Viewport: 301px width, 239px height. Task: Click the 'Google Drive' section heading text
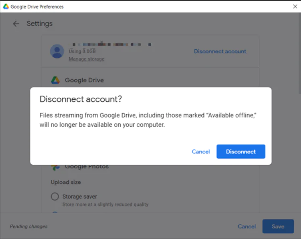click(84, 80)
